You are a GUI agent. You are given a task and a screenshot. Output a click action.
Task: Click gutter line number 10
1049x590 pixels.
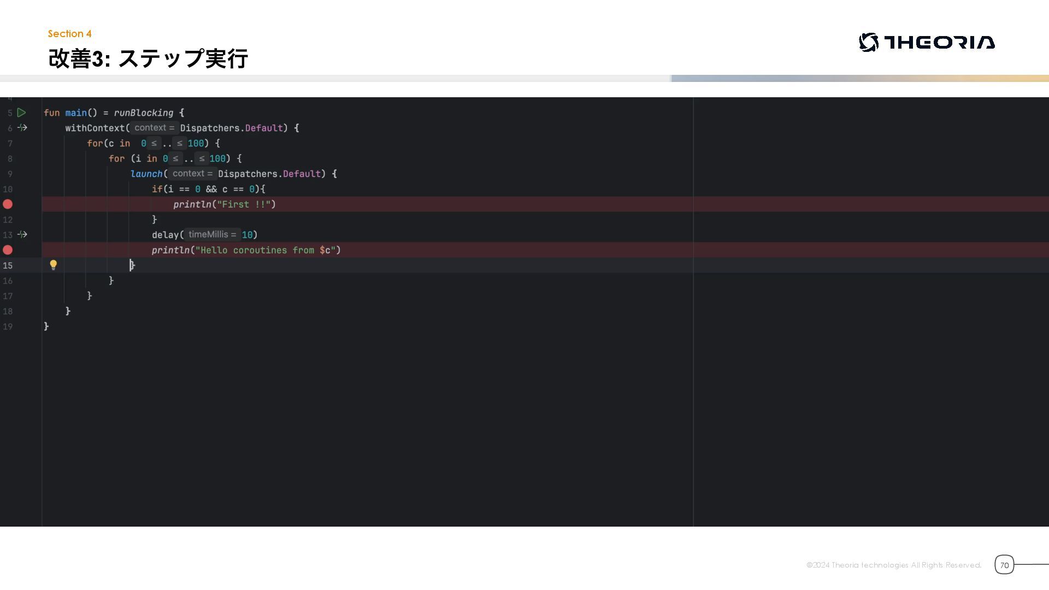point(8,189)
